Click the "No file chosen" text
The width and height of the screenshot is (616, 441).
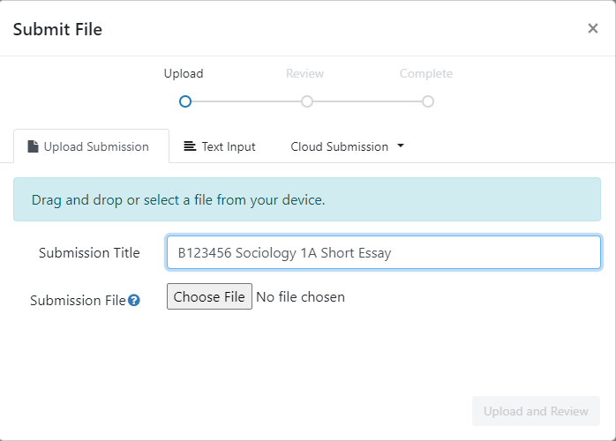300,297
